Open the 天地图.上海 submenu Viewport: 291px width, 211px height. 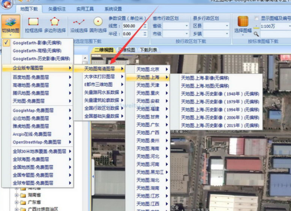[x=148, y=77]
